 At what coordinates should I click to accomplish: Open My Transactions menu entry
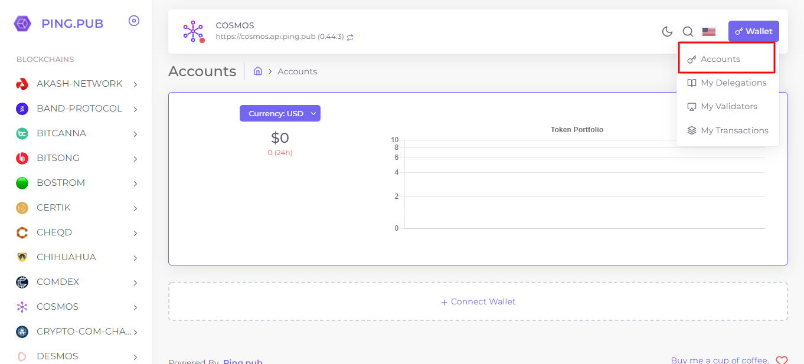click(x=734, y=130)
